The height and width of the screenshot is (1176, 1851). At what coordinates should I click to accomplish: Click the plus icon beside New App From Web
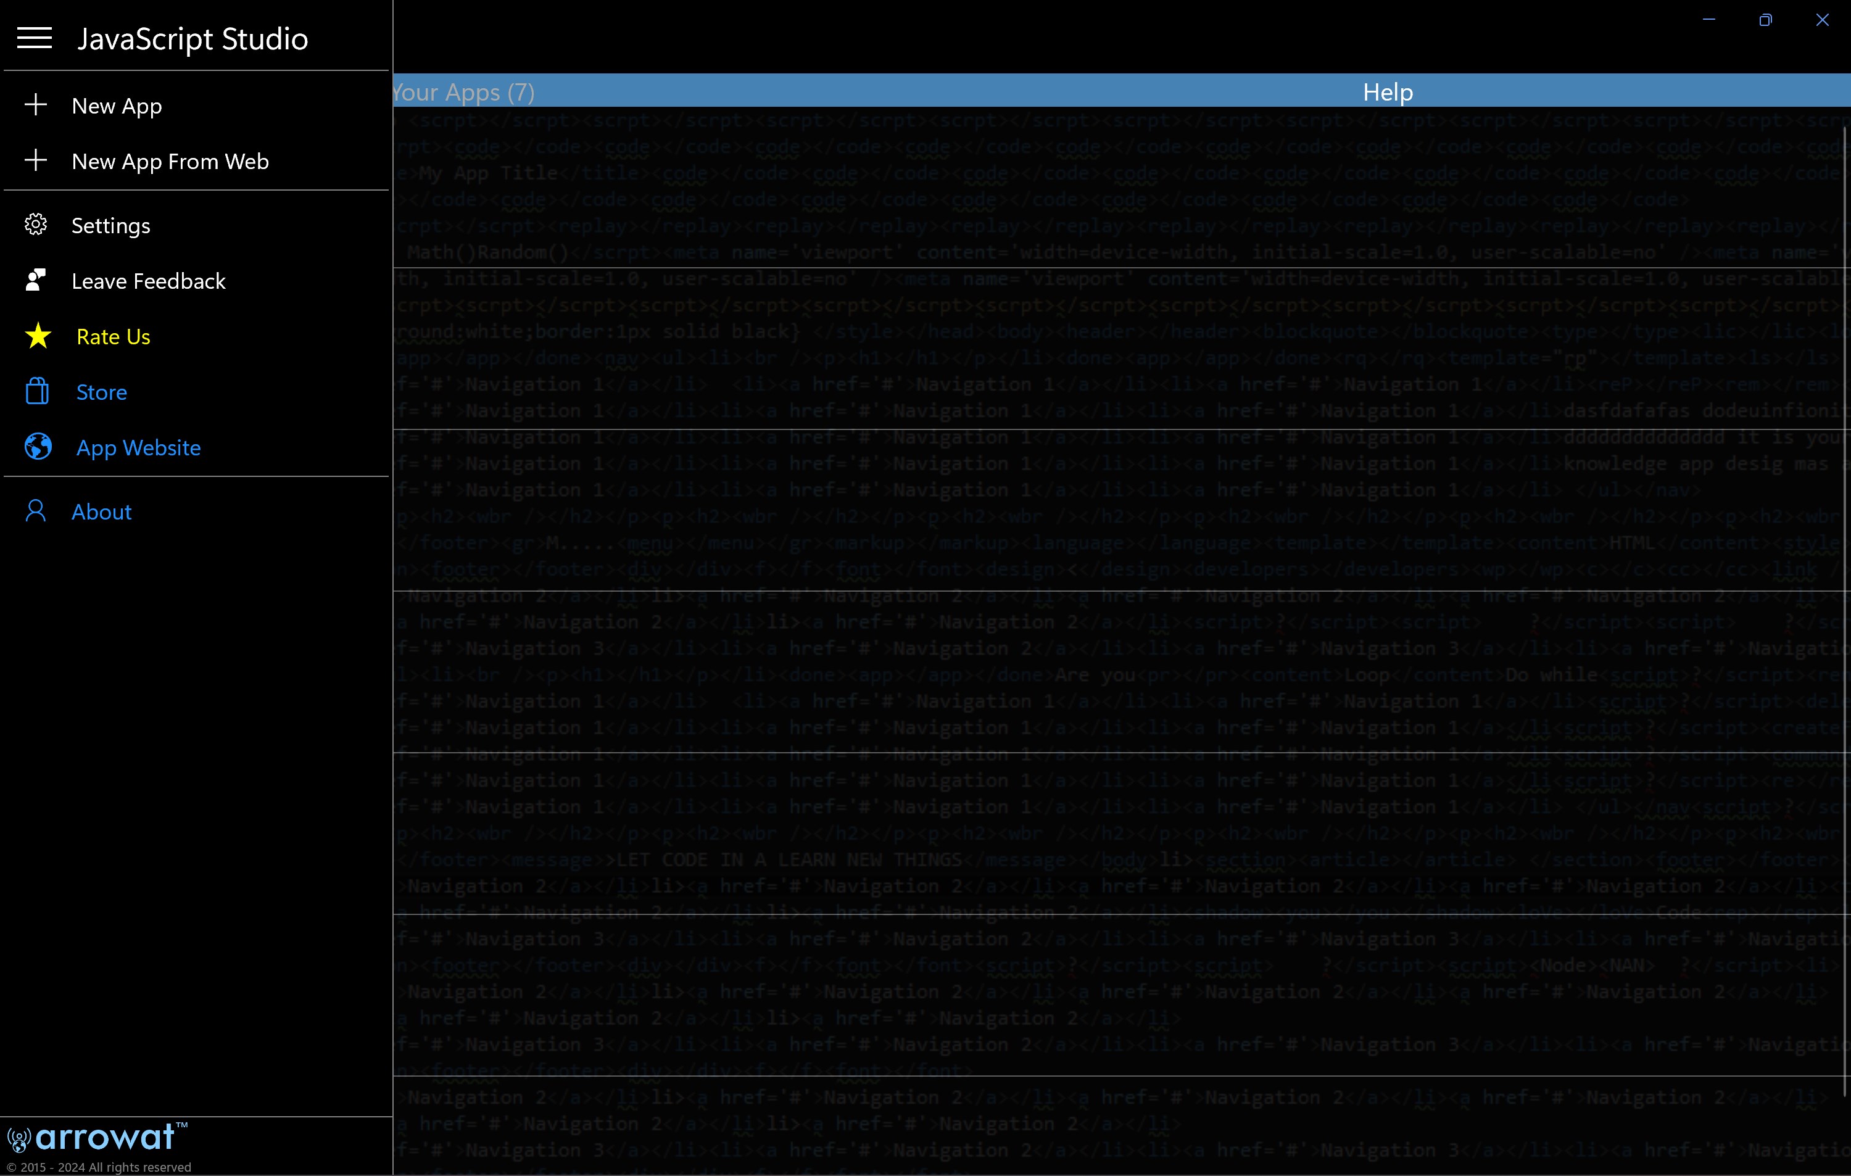(x=35, y=160)
